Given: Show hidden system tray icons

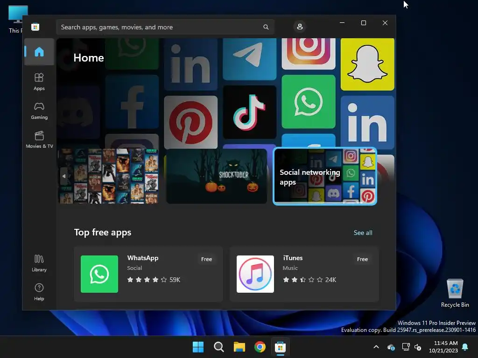Looking at the screenshot, I should coord(376,347).
